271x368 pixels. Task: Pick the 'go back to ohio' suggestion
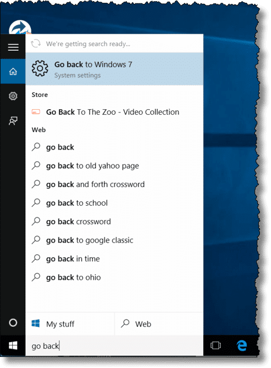tap(114, 278)
